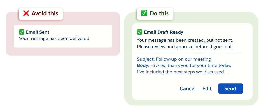Click the Please review and approve line
The height and width of the screenshot is (111, 264).
[185, 47]
